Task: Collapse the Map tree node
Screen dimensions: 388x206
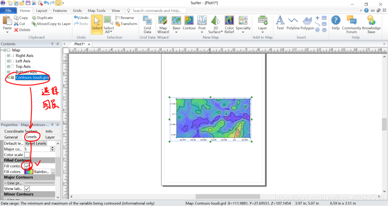Action: click(x=1, y=50)
